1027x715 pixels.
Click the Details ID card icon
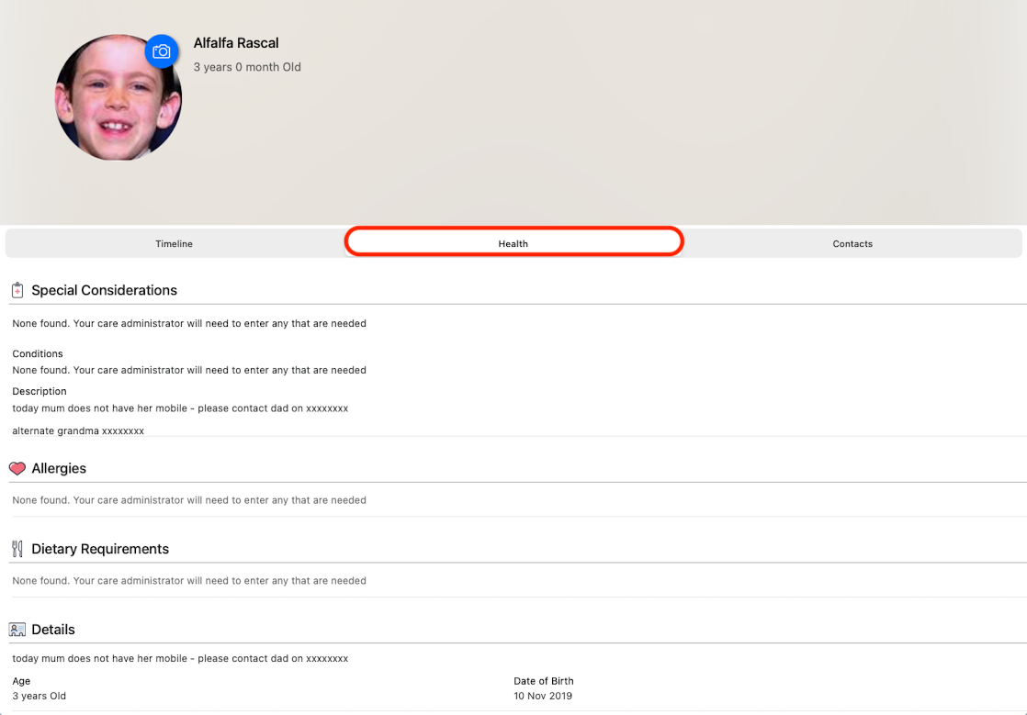(17, 630)
